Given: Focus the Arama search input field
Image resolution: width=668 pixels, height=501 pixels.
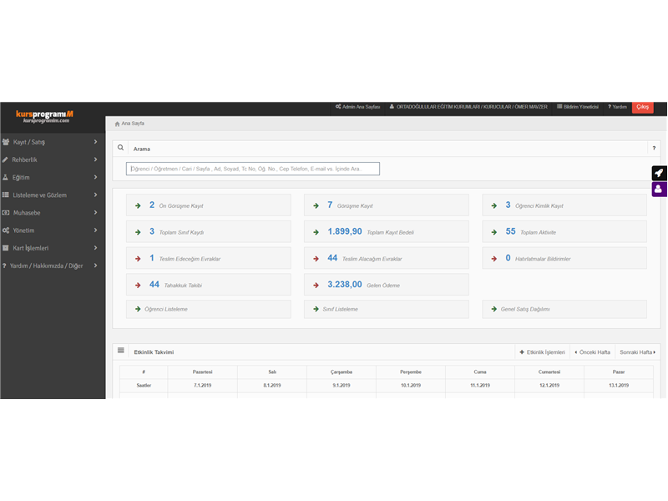Looking at the screenshot, I should tap(253, 169).
